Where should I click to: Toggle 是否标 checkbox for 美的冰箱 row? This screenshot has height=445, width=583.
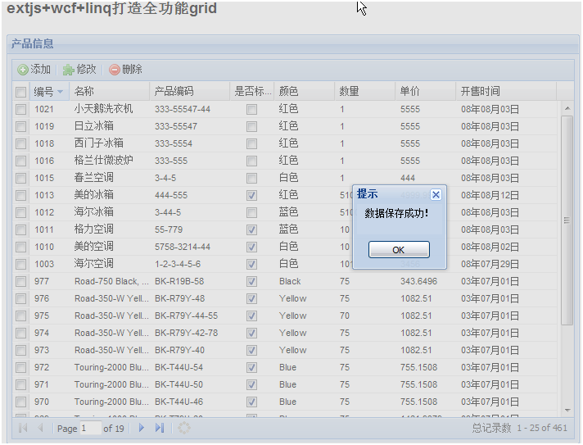[x=251, y=195]
